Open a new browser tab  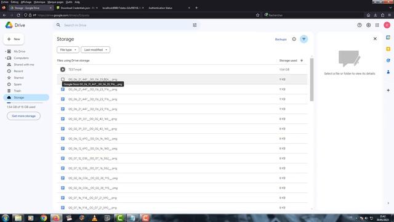(x=196, y=8)
